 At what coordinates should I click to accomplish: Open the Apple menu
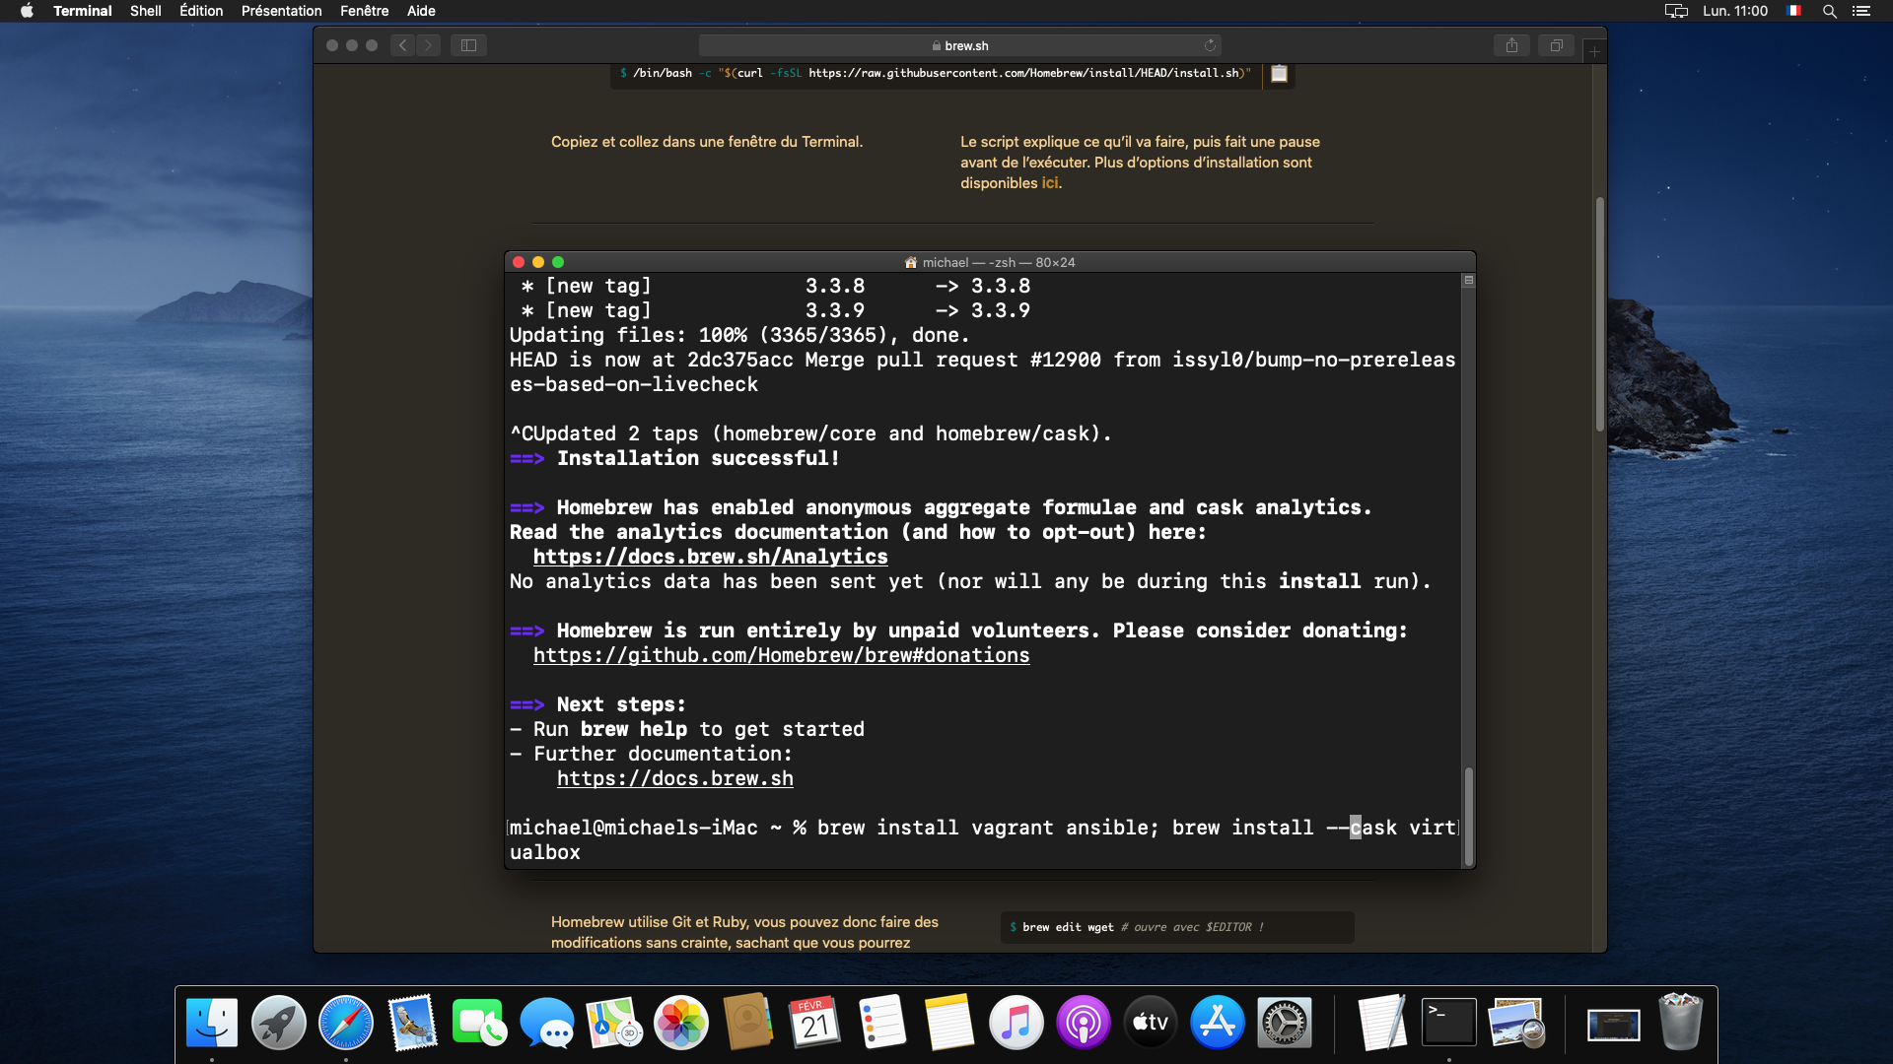point(27,11)
